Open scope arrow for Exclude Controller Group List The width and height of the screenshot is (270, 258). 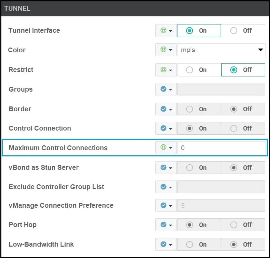click(x=171, y=187)
